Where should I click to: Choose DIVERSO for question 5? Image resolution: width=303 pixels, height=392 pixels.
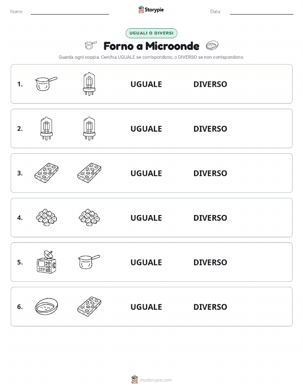click(210, 262)
